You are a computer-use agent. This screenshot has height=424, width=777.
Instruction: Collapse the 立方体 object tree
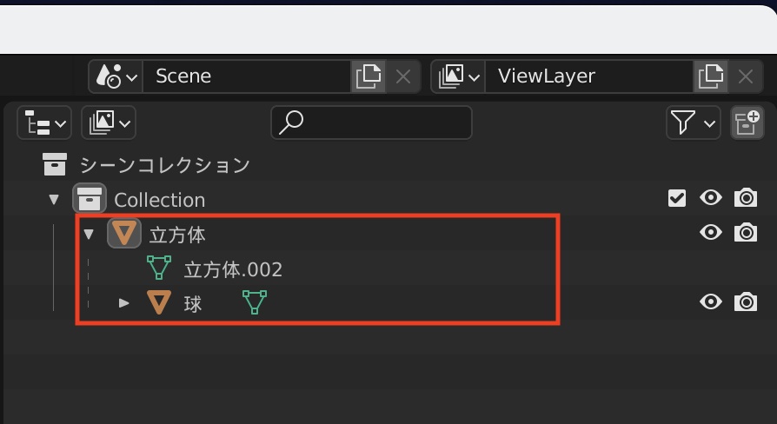coord(89,235)
